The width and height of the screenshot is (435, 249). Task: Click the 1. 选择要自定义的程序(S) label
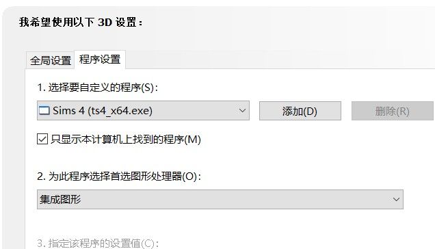[98, 88]
